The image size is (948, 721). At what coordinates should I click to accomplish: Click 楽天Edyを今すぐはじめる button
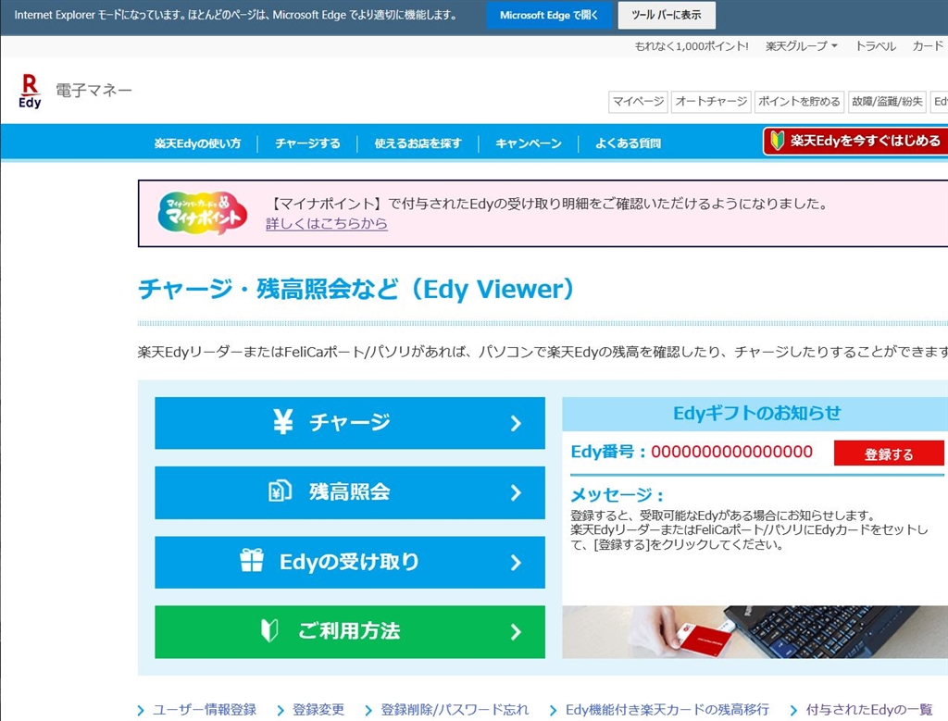pos(855,141)
